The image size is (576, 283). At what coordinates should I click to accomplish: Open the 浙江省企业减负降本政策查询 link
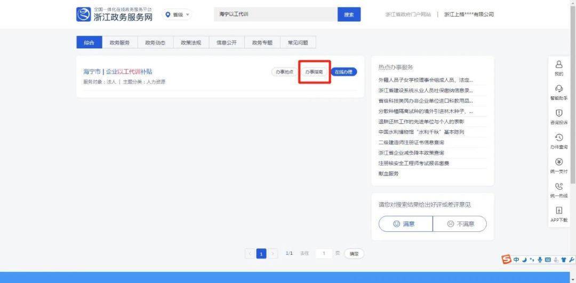pyautogui.click(x=411, y=153)
